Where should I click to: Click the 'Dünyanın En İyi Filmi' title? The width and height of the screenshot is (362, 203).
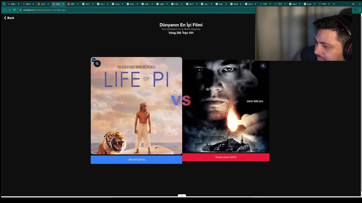[x=181, y=25]
